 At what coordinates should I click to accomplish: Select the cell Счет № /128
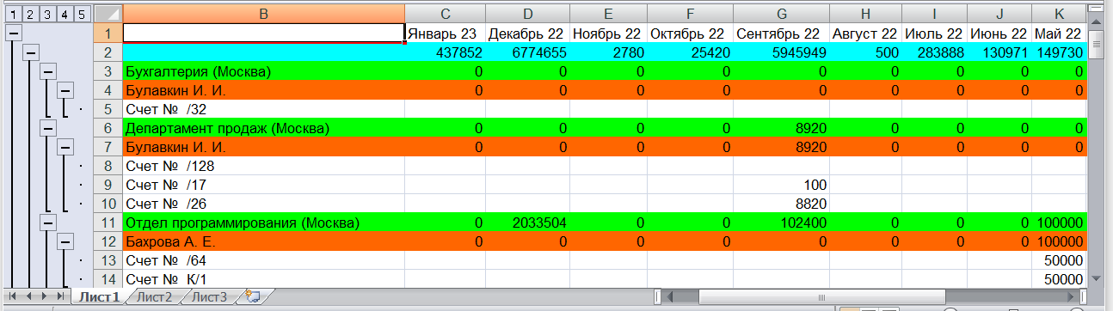(x=264, y=165)
